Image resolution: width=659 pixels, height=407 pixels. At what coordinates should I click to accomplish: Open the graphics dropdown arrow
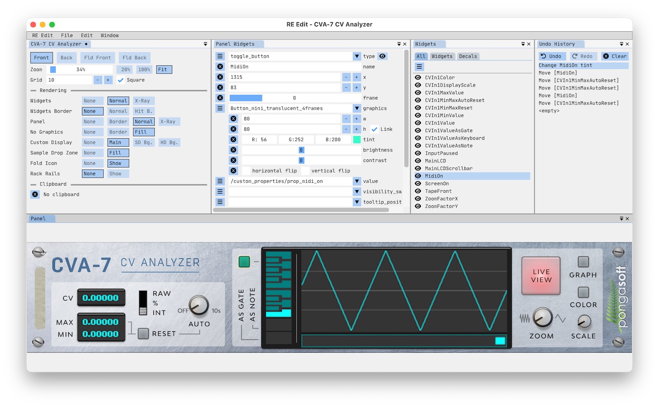[x=357, y=108]
